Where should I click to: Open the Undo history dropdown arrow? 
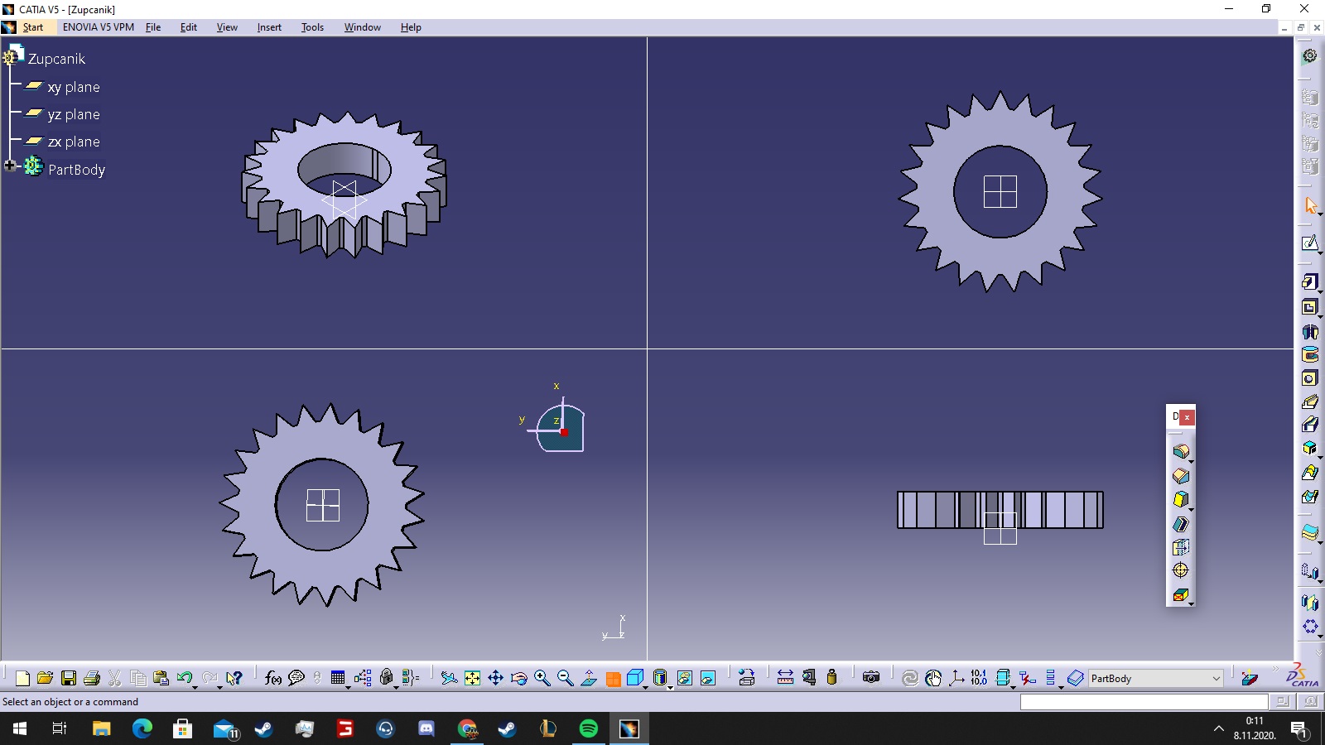[195, 686]
